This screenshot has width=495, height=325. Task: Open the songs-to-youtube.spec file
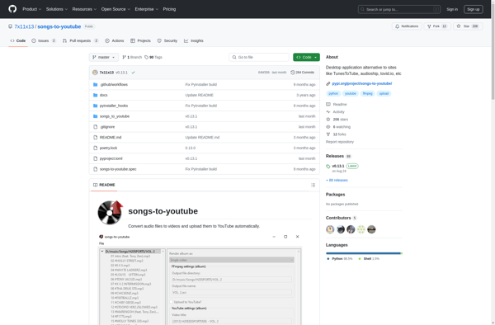tap(118, 169)
